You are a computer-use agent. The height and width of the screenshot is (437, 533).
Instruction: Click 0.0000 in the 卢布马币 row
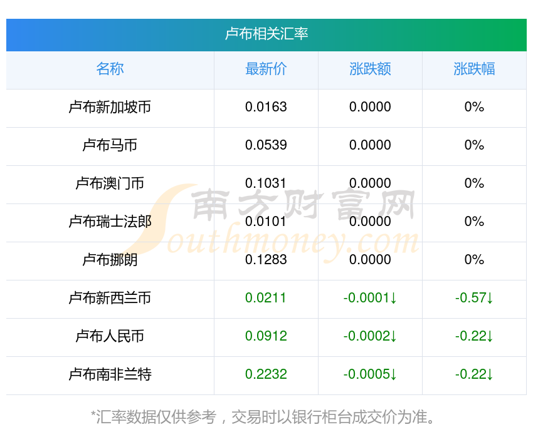click(370, 145)
